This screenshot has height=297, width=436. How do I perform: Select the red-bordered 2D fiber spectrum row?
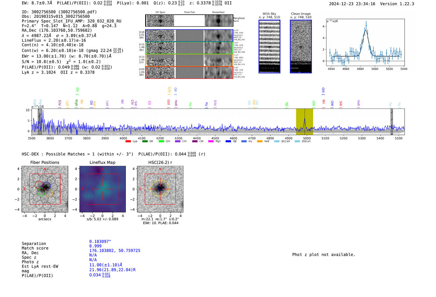[x=189, y=72]
